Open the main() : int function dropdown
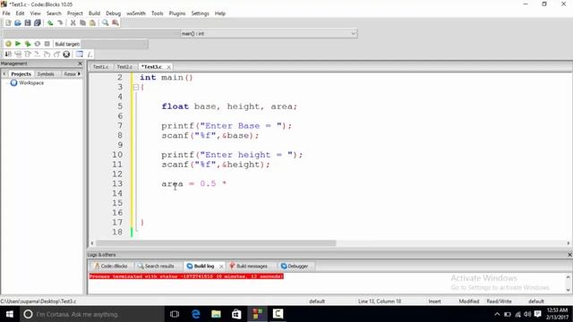 click(x=269, y=34)
